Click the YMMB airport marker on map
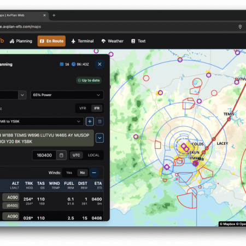 195,163
